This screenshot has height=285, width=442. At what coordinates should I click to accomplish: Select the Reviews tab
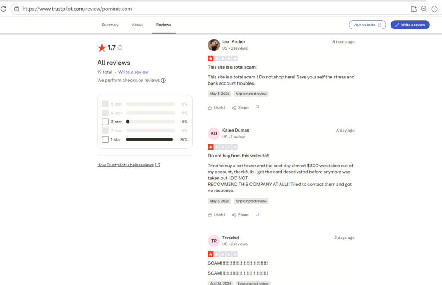coord(164,25)
